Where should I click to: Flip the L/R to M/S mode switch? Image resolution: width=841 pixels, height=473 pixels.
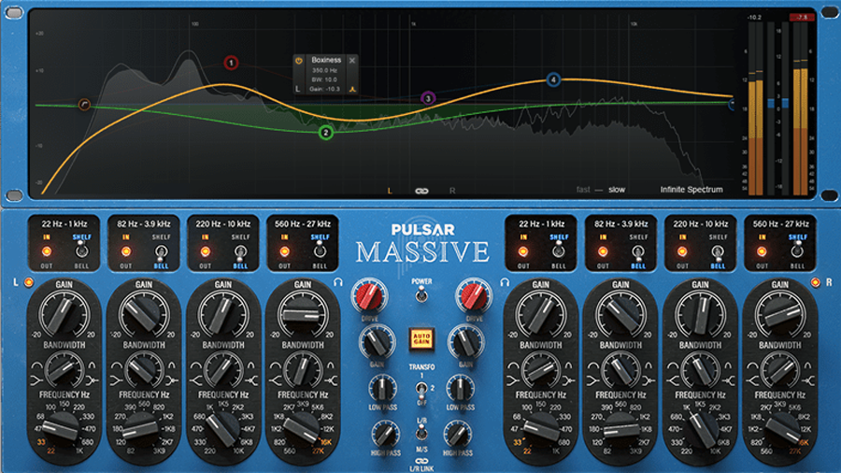(x=421, y=432)
